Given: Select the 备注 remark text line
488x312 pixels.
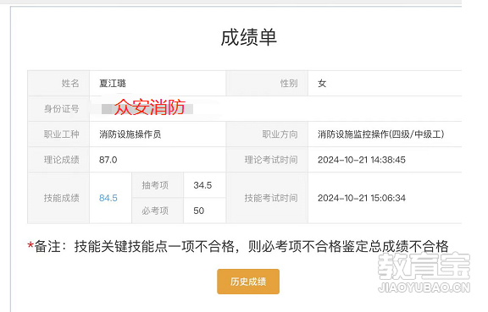Looking at the screenshot, I should click(238, 246).
